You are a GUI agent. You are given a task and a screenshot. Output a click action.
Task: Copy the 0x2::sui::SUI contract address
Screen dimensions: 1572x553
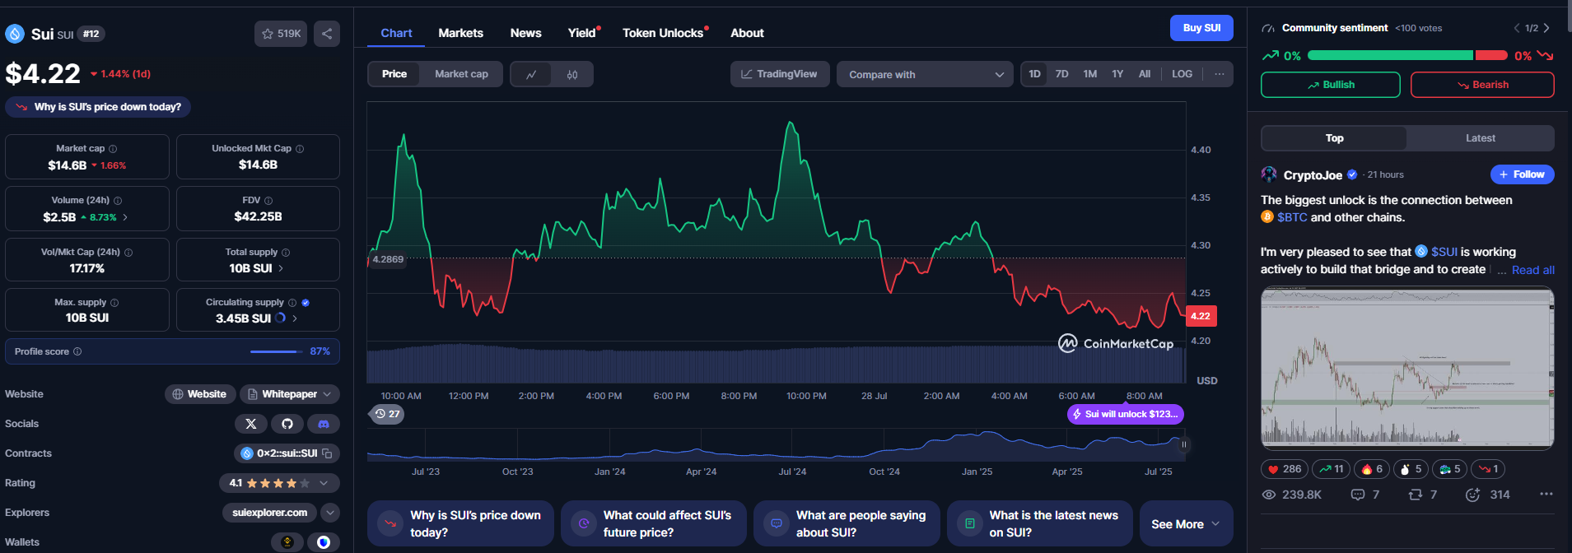pyautogui.click(x=327, y=453)
